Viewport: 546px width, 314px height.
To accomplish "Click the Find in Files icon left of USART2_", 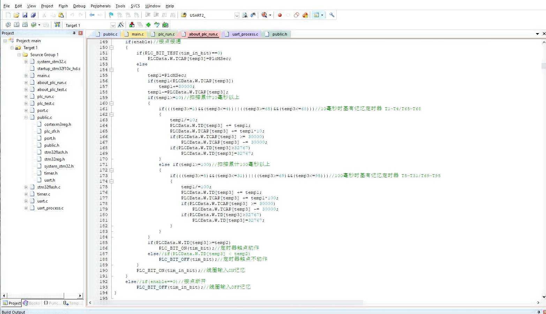I will [x=184, y=15].
